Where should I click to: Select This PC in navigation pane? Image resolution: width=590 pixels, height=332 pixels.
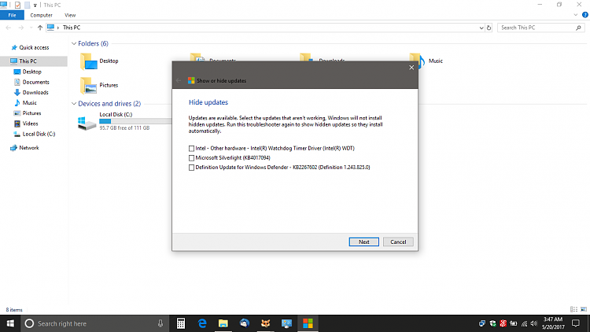[x=28, y=61]
